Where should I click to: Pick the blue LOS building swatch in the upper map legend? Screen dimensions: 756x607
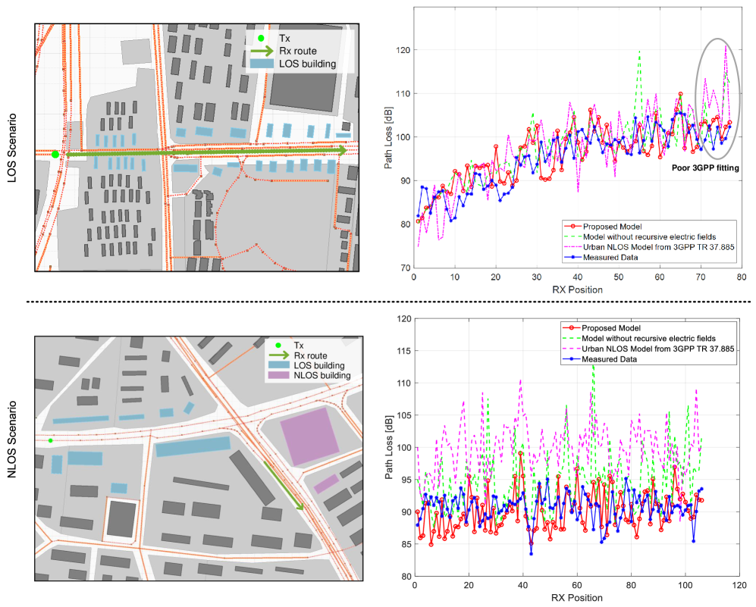(261, 64)
